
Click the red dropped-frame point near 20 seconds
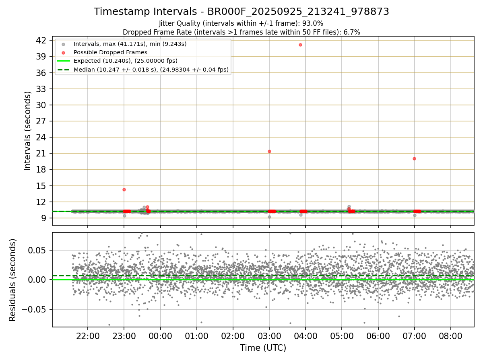[x=414, y=158]
